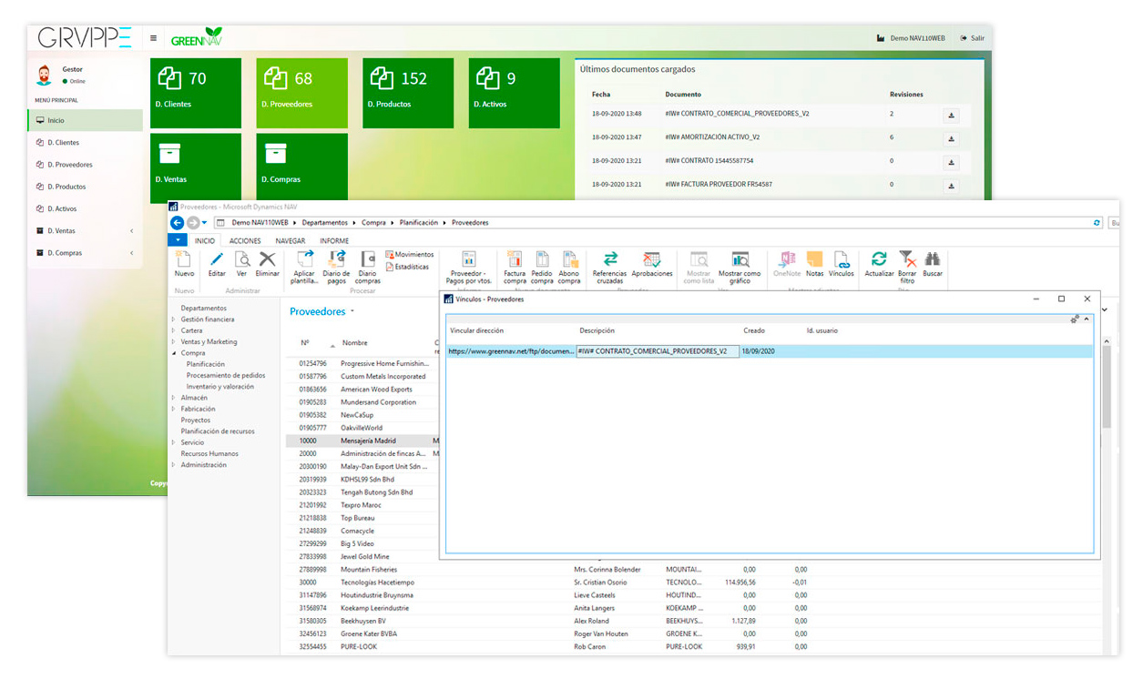The width and height of the screenshot is (1143, 679).
Task: Select D. Productos in GreenNAV sidebar
Action: (x=85, y=187)
